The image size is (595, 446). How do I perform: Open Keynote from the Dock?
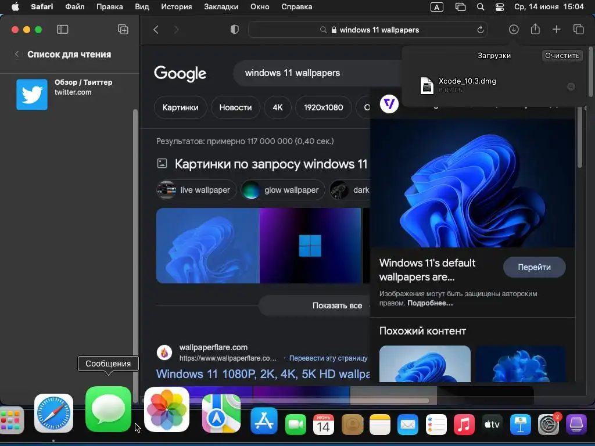[x=520, y=425]
